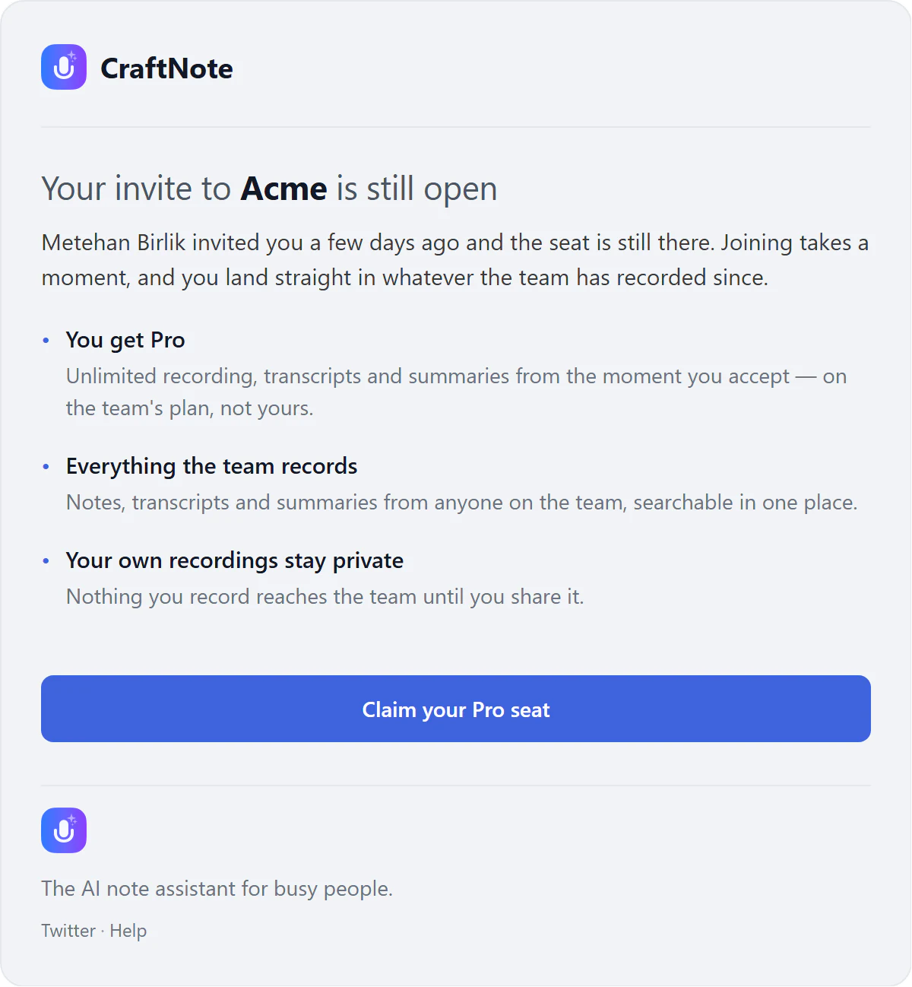Click the divider line below the CraftNote header
912x987 pixels.
pyautogui.click(x=456, y=127)
